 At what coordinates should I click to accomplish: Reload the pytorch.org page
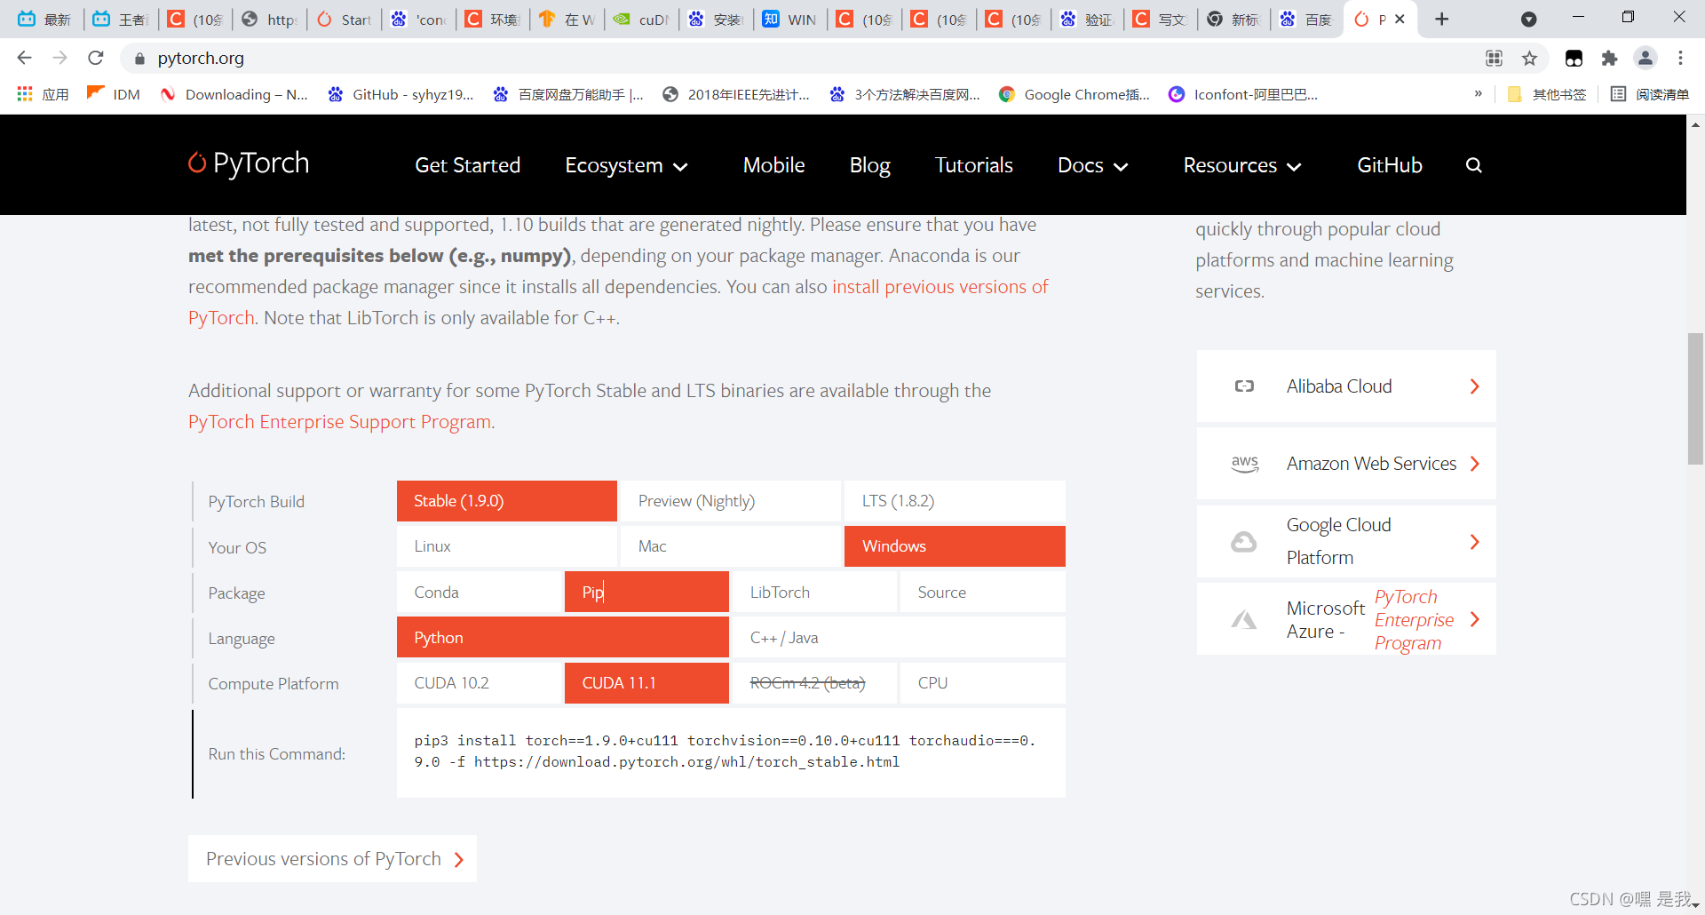[96, 58]
